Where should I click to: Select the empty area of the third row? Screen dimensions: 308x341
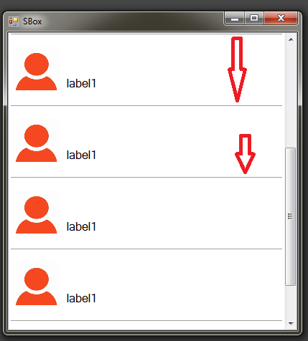(x=189, y=213)
